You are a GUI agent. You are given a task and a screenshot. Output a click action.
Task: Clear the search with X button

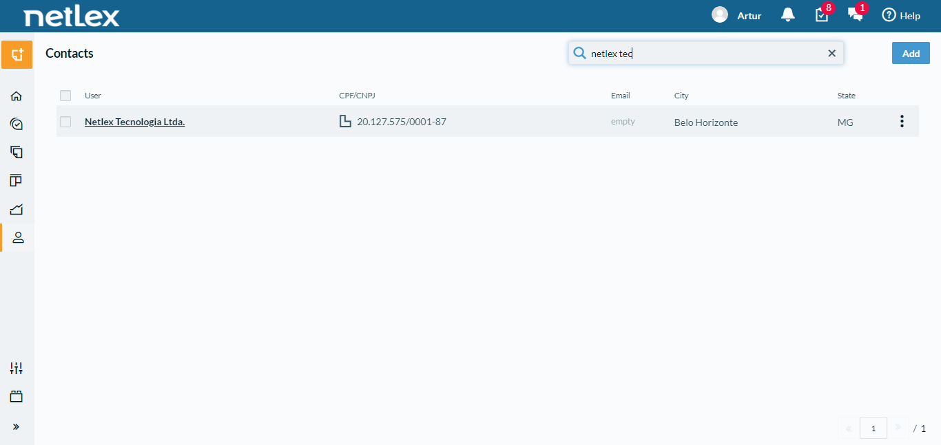click(831, 54)
